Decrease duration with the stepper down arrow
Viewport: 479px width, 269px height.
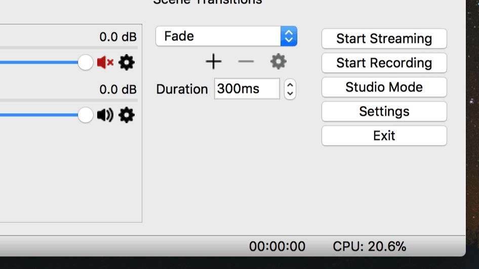click(290, 94)
